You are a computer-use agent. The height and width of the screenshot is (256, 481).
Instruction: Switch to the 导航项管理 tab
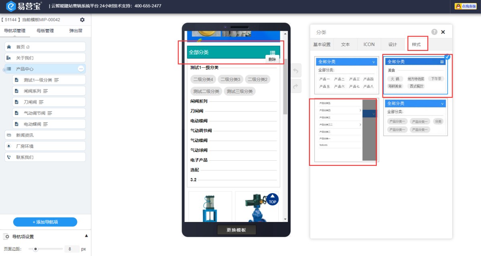pyautogui.click(x=14, y=31)
